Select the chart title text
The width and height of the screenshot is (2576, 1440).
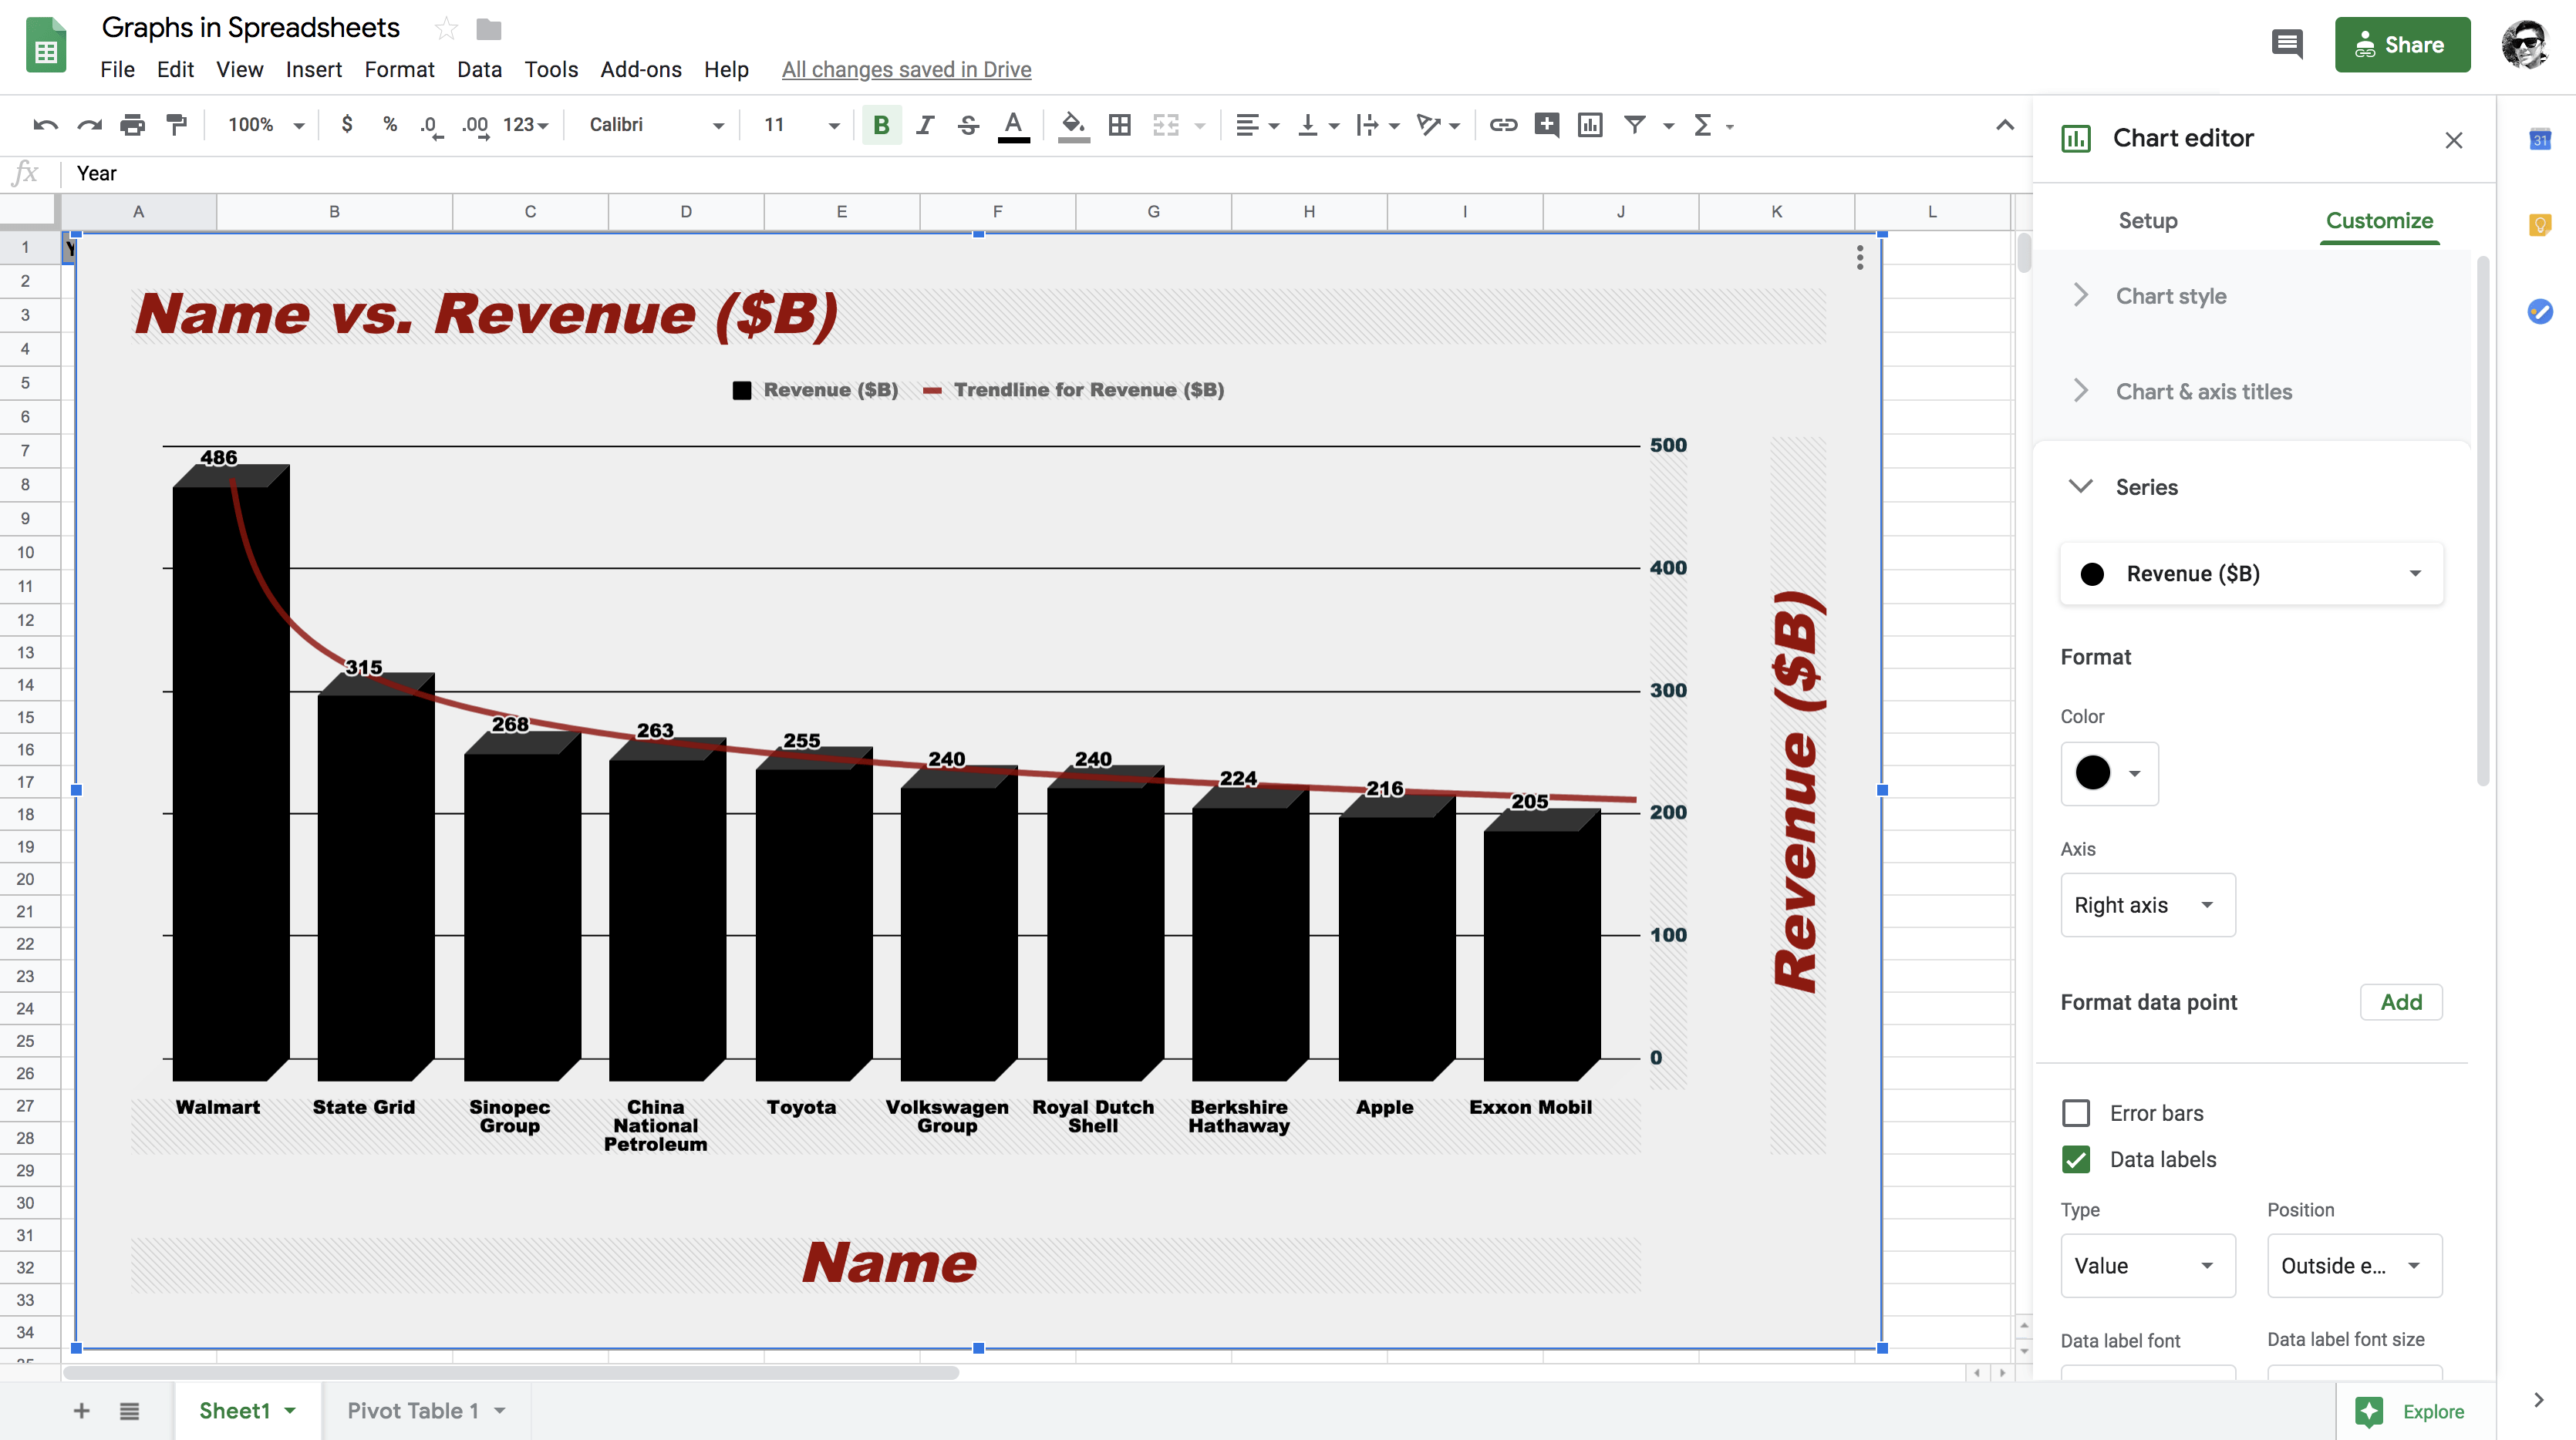(486, 315)
